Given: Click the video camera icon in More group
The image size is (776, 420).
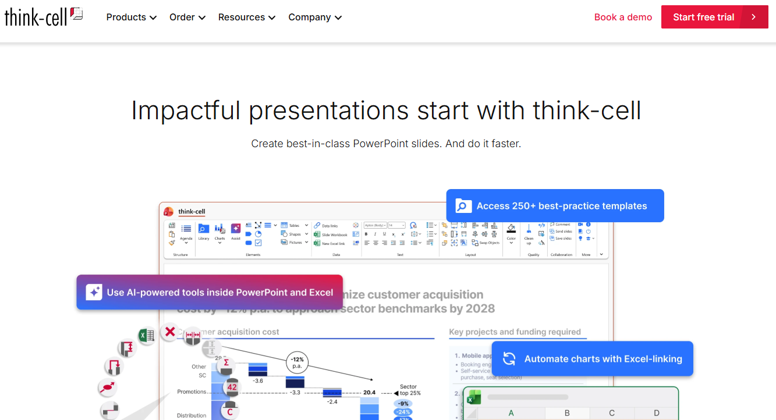Looking at the screenshot, I should [x=580, y=225].
